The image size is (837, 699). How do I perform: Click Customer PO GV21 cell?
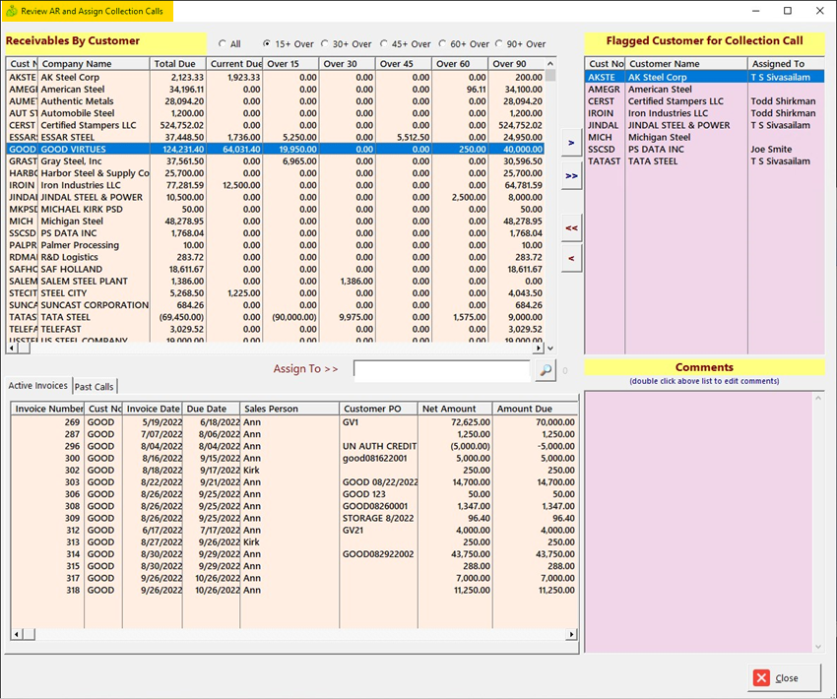[353, 531]
